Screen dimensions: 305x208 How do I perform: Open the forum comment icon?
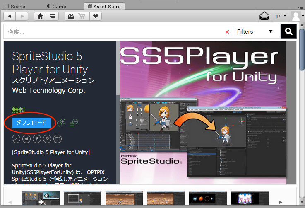(58, 139)
